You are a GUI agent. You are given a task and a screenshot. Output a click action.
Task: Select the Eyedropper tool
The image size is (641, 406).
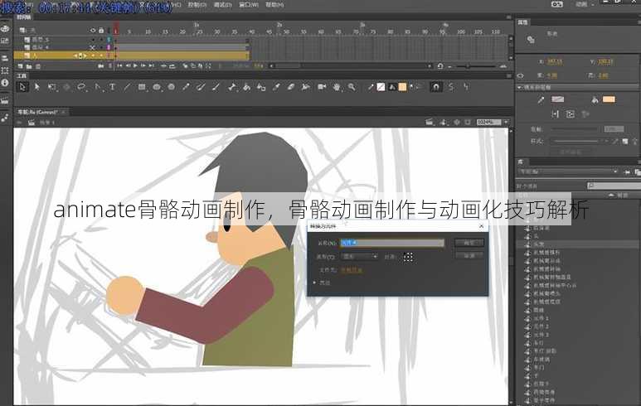276,87
